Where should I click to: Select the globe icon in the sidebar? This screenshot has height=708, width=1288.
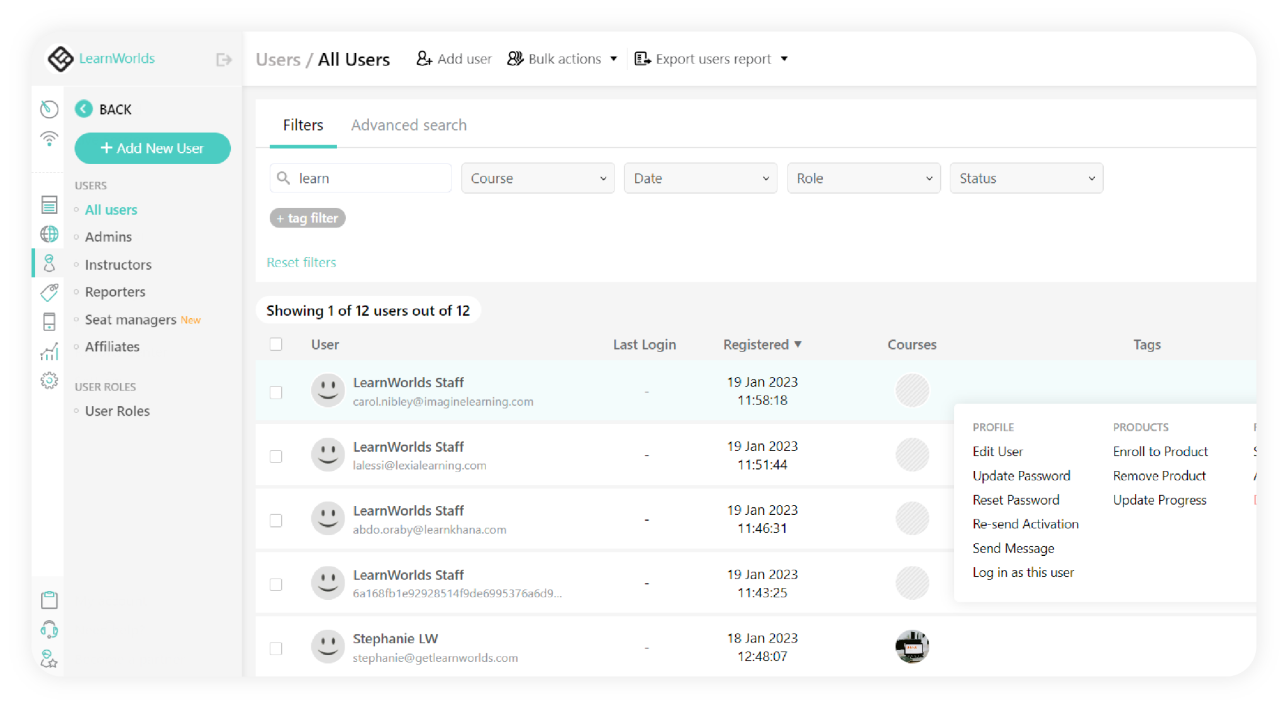tap(48, 234)
